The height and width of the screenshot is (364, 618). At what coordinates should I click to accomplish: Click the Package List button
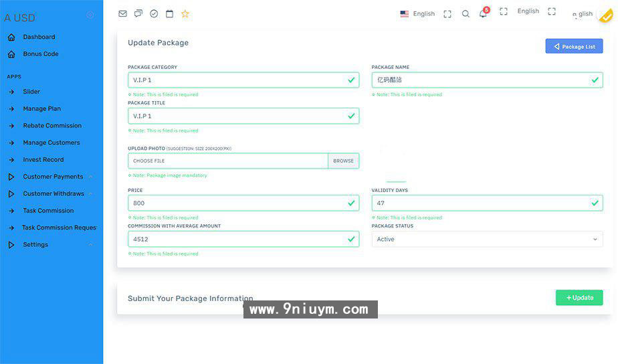(574, 47)
